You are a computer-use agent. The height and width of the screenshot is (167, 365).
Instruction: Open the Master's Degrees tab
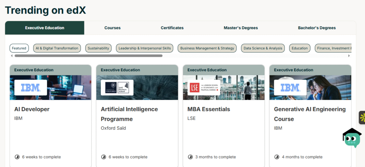[x=241, y=28]
